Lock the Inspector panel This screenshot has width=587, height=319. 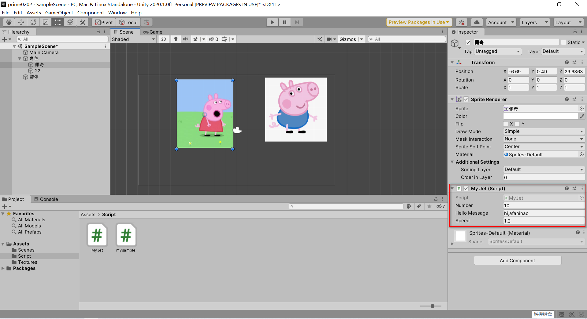click(575, 32)
